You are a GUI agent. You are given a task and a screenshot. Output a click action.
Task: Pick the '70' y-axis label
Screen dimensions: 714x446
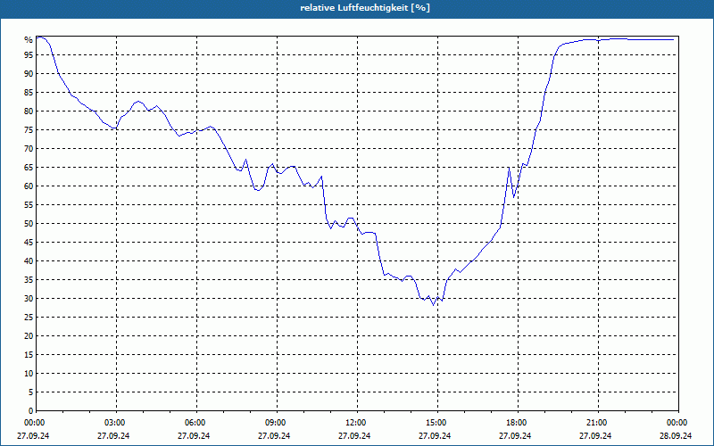pyautogui.click(x=29, y=149)
